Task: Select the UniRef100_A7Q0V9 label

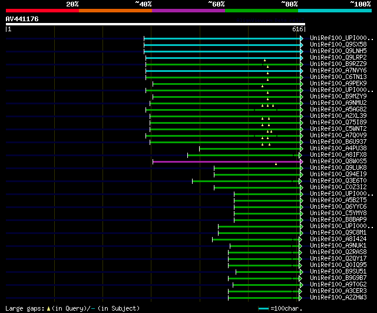Action: tap(338, 136)
